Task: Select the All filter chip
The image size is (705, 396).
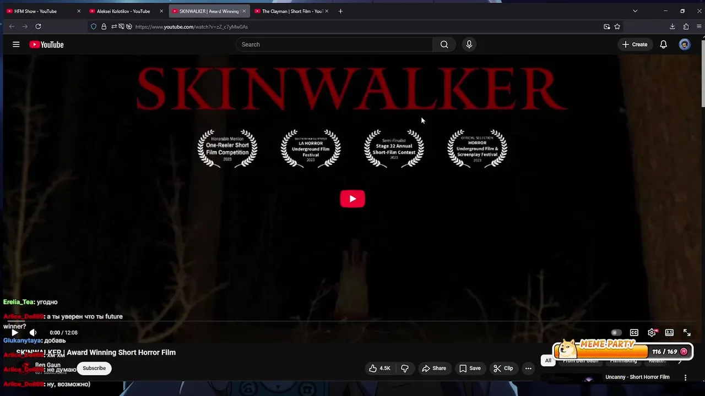Action: (548, 361)
